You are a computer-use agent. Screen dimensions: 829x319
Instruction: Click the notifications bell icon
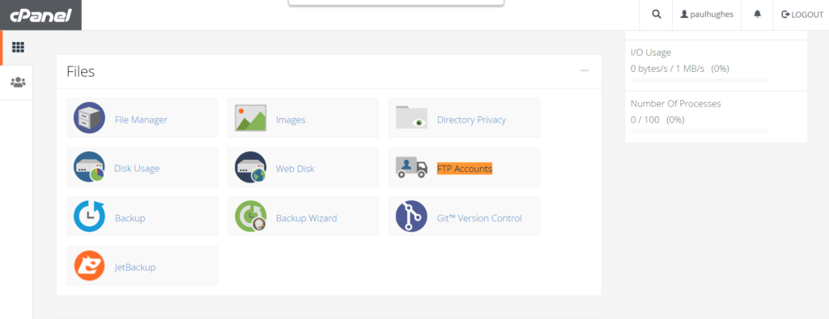[x=757, y=15]
